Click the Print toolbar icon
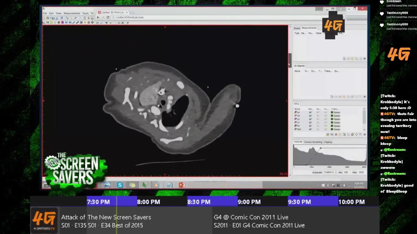Viewport: 417px width, 234px height. [57, 18]
